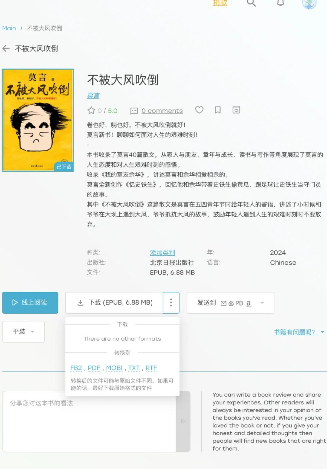The image size is (327, 469).
Task: Open the search magnifier icon
Action: tap(251, 3)
